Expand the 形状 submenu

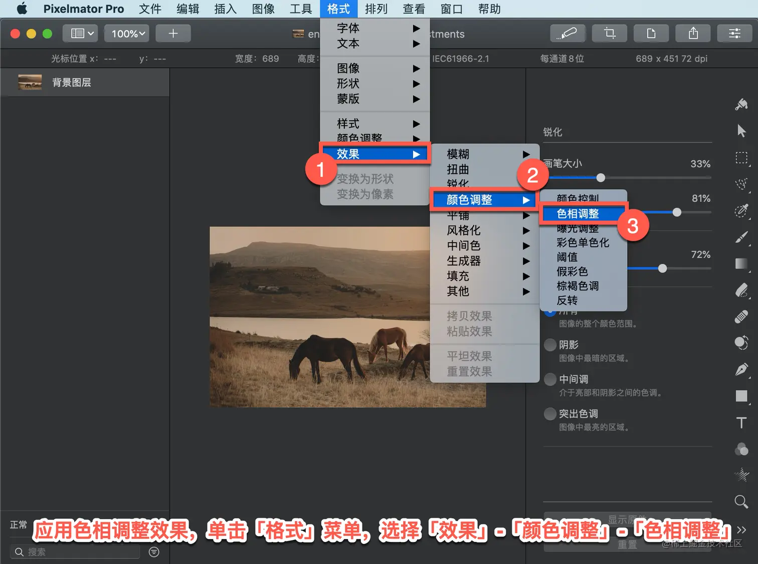tap(375, 84)
